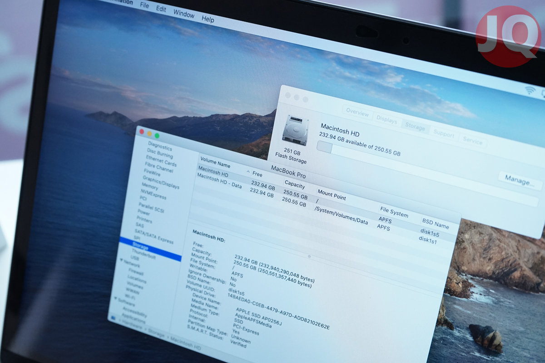Sort by the Free column header

click(x=258, y=174)
